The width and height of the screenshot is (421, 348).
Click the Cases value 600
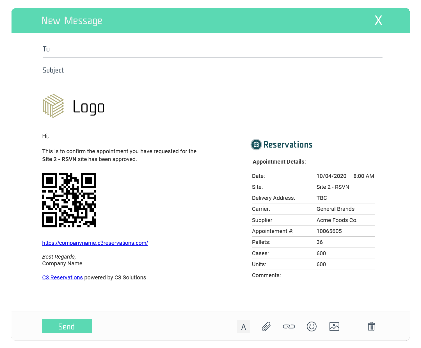(321, 253)
